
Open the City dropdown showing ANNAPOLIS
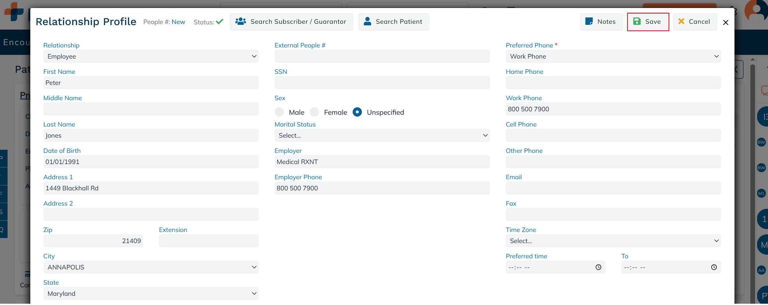pos(151,267)
